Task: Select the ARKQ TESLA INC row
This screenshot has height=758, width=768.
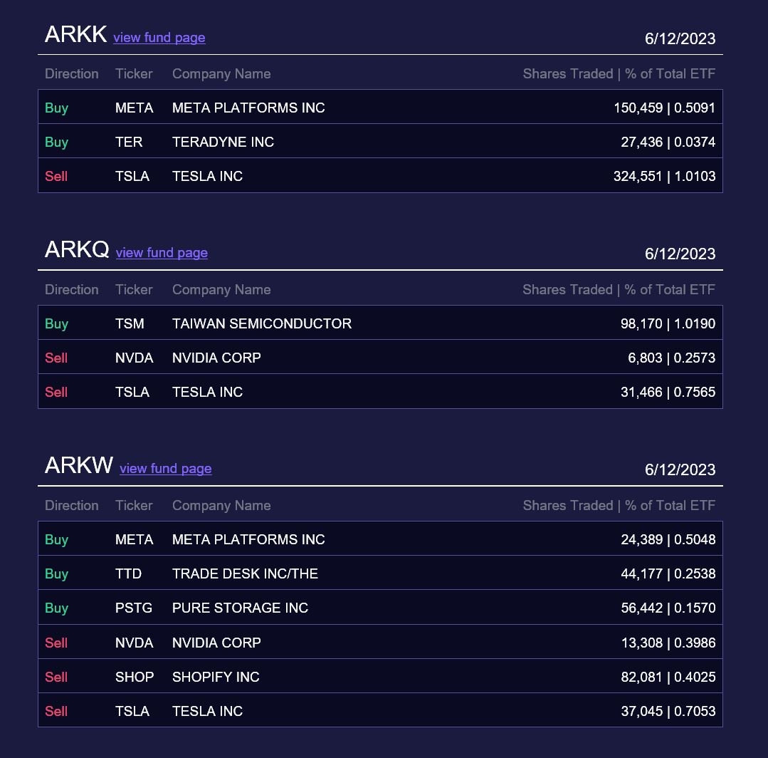Action: (380, 392)
